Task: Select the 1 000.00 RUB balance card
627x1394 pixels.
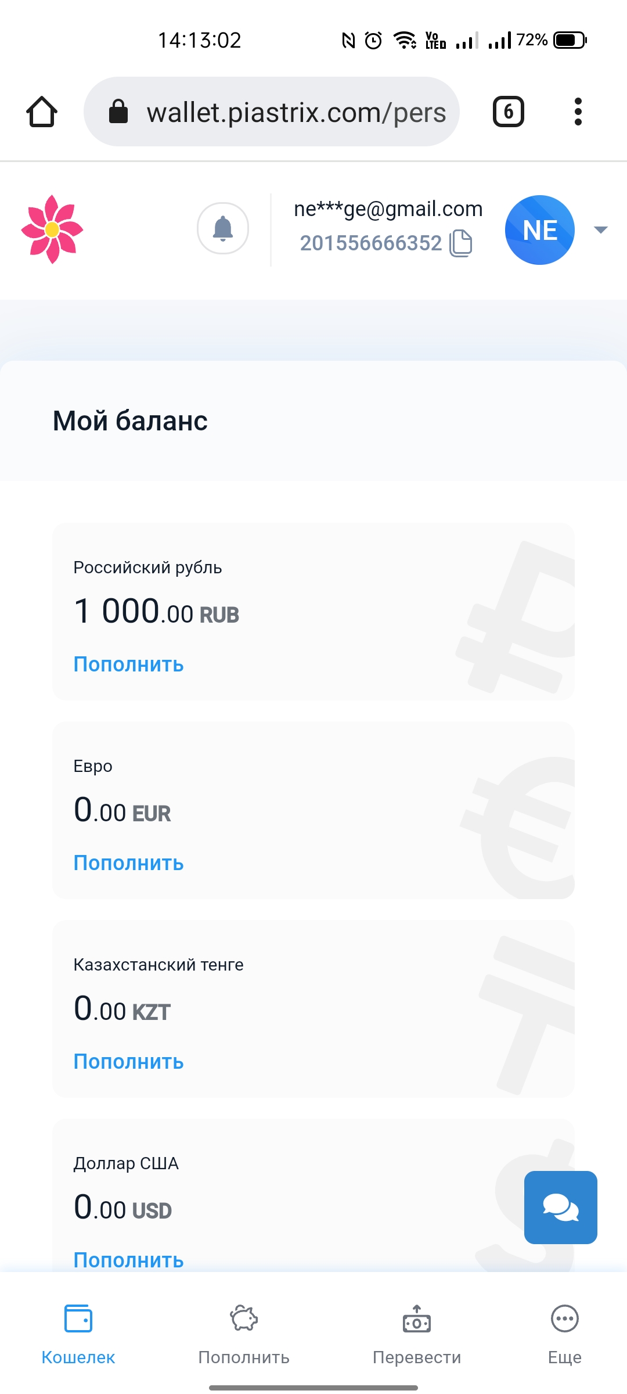Action: (313, 612)
